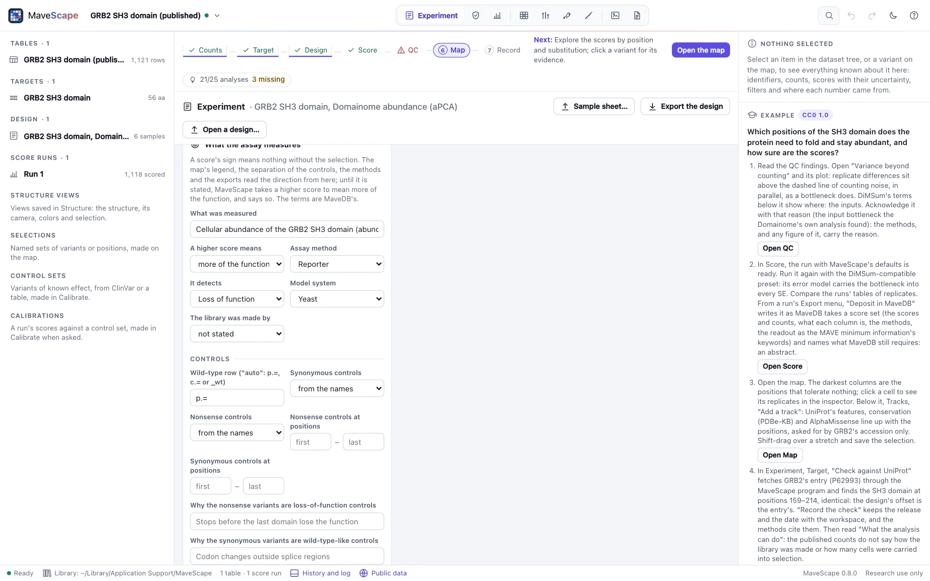Select step 6 Map

[452, 50]
